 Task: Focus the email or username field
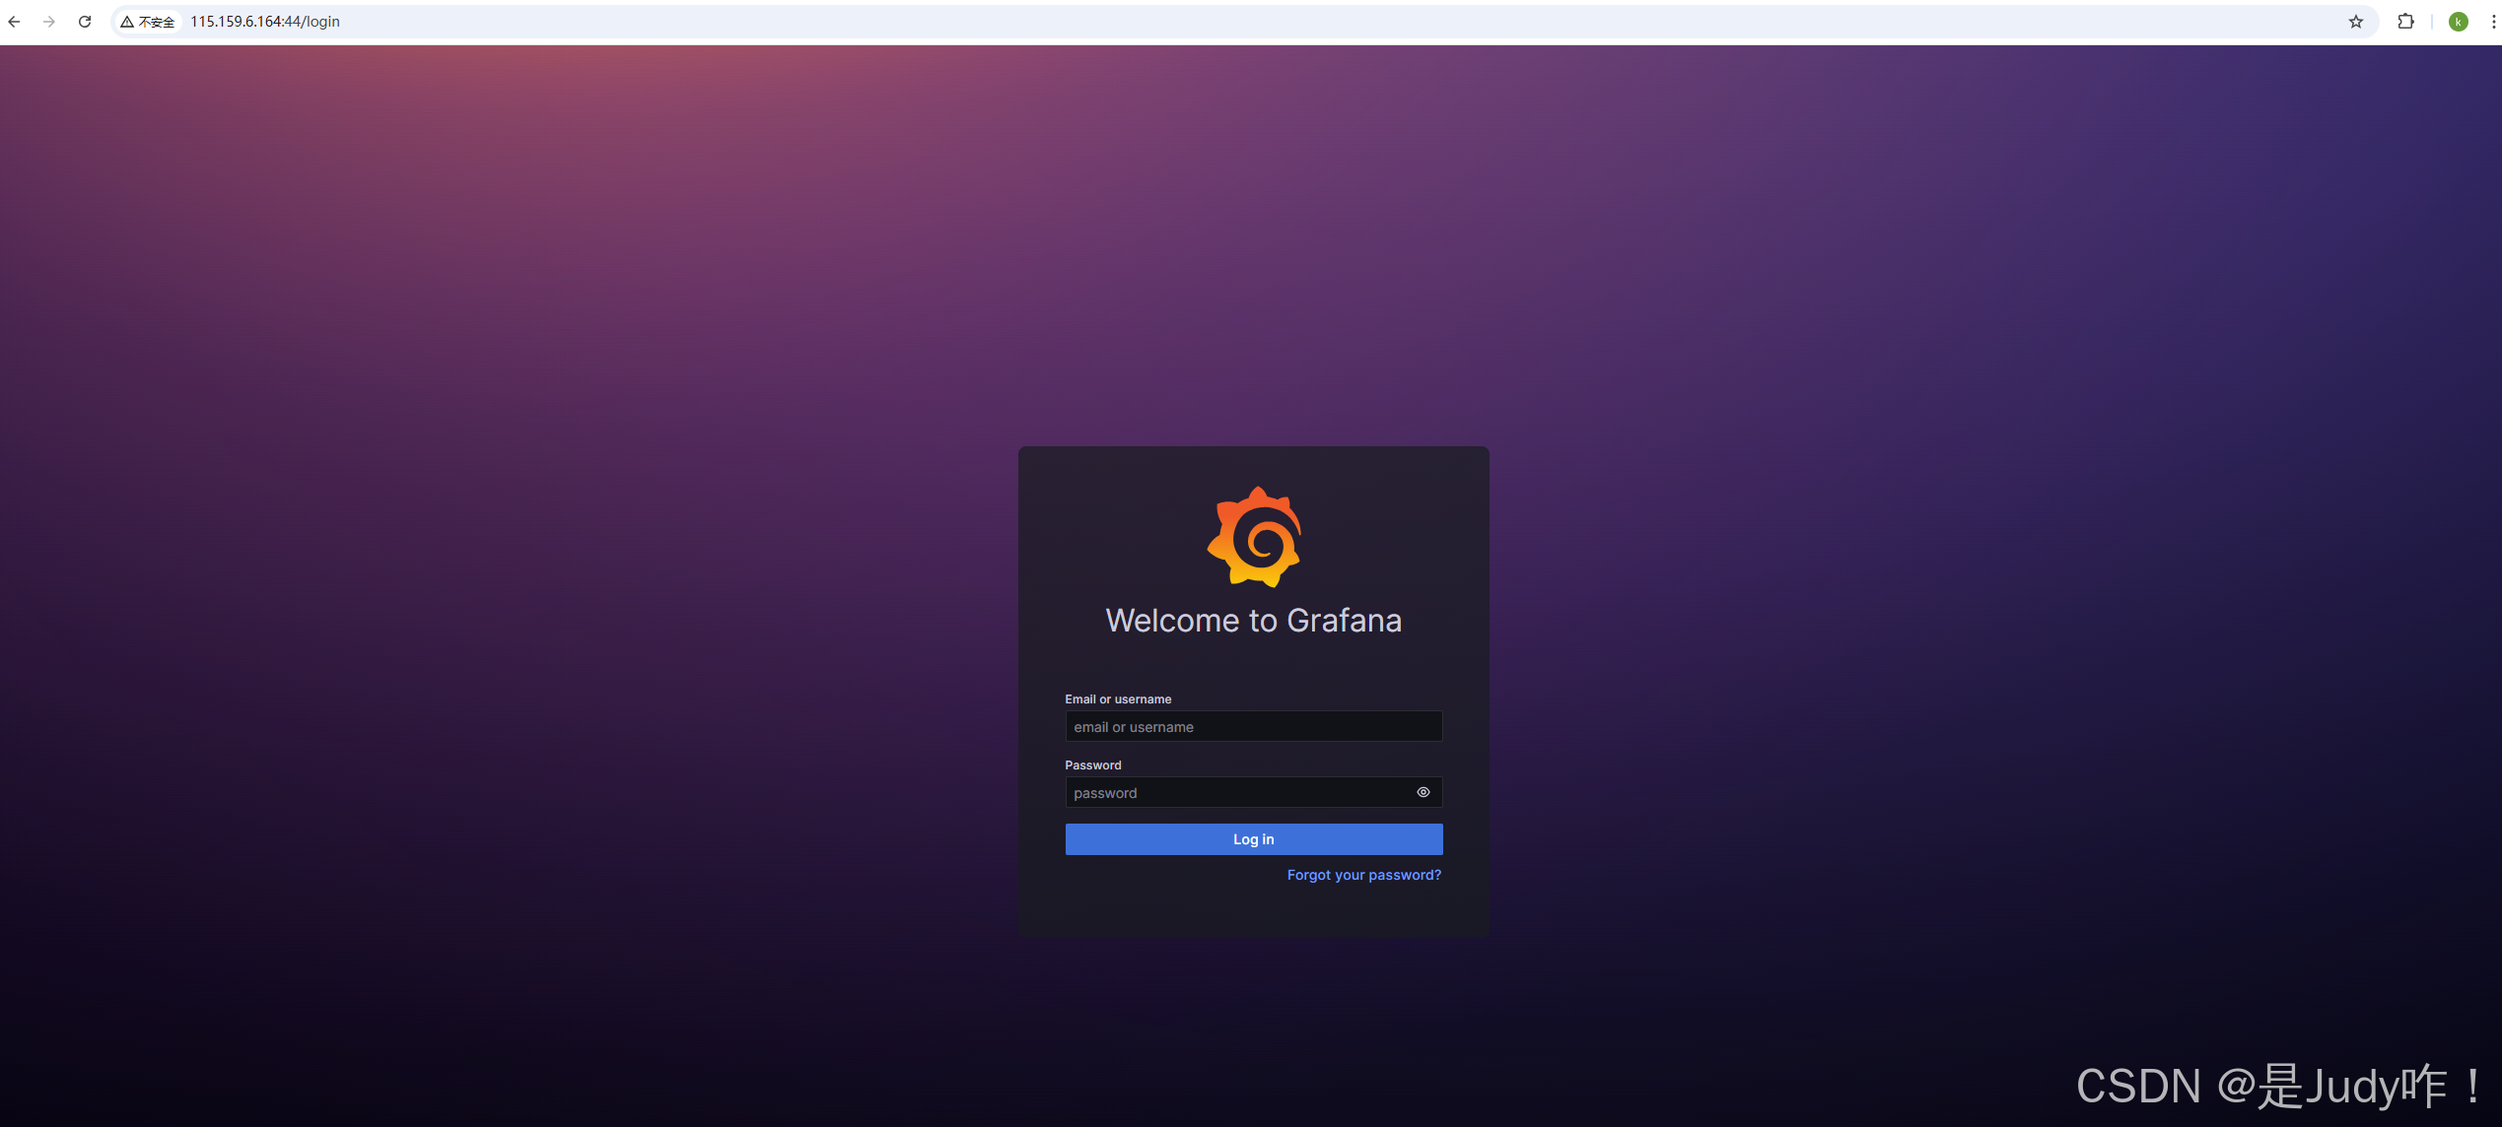click(1252, 727)
